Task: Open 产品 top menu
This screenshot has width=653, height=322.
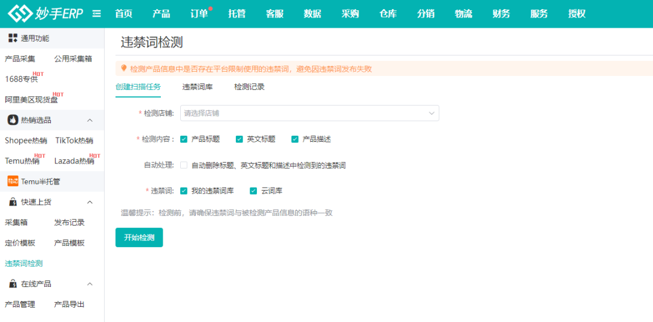Action: (x=161, y=14)
